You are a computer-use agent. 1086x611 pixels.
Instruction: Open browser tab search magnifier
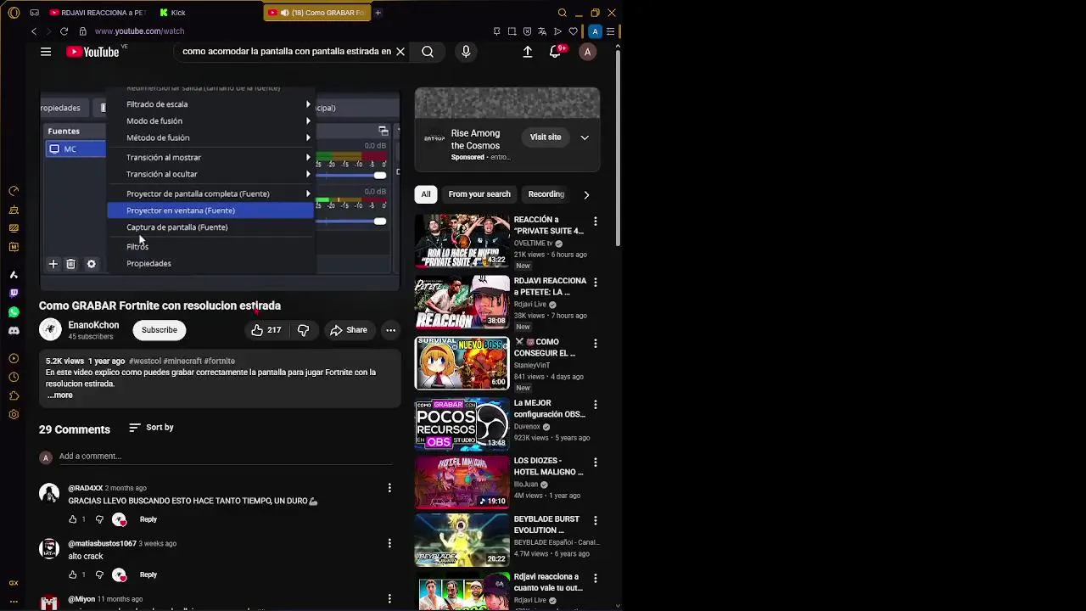click(562, 13)
